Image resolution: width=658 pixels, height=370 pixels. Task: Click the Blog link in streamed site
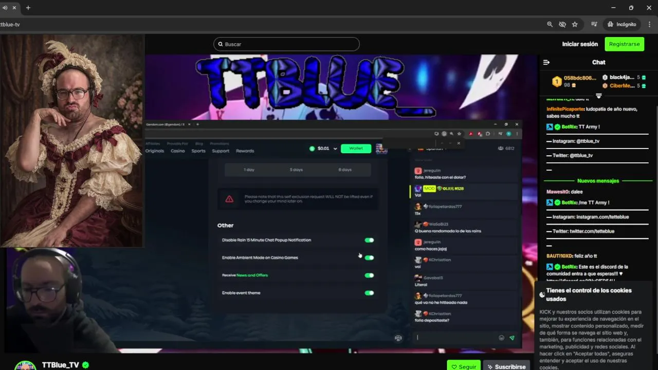[199, 144]
